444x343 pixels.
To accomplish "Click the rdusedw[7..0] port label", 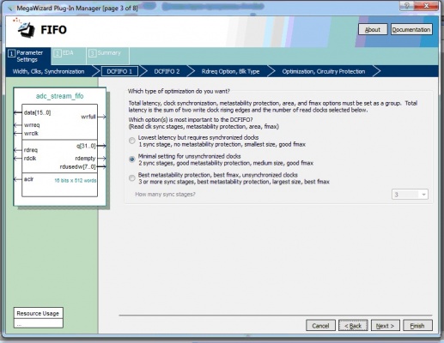I will pos(77,166).
